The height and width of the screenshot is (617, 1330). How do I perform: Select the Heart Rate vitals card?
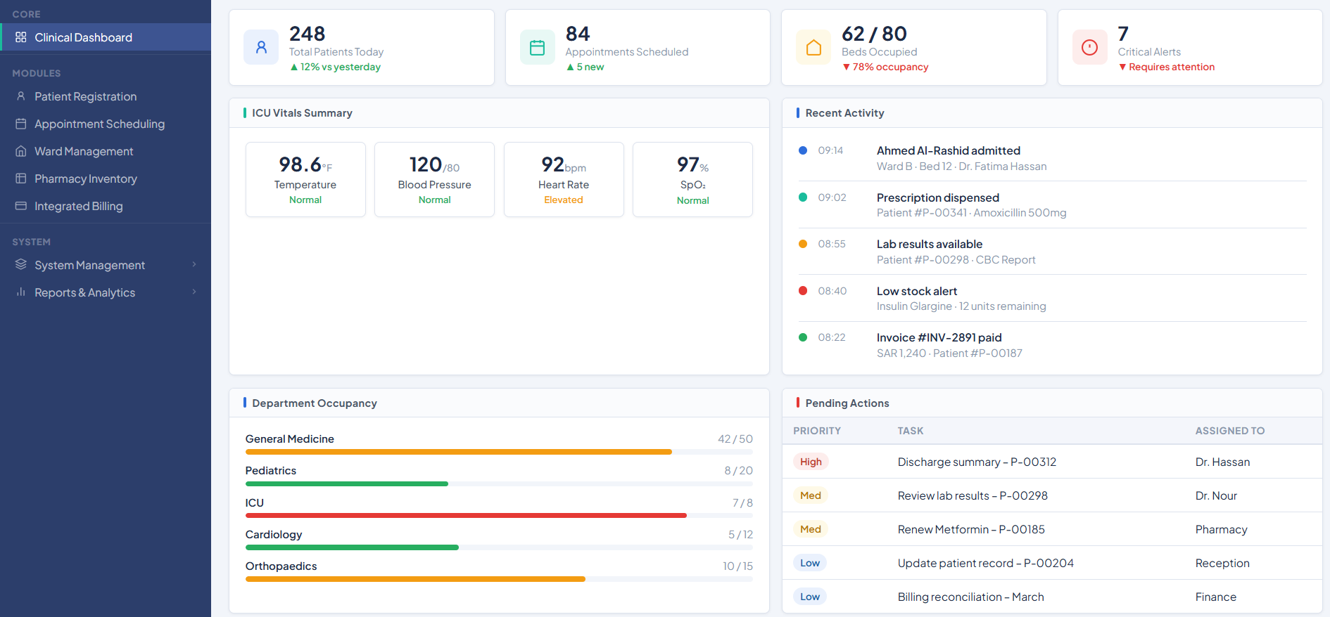pyautogui.click(x=563, y=180)
